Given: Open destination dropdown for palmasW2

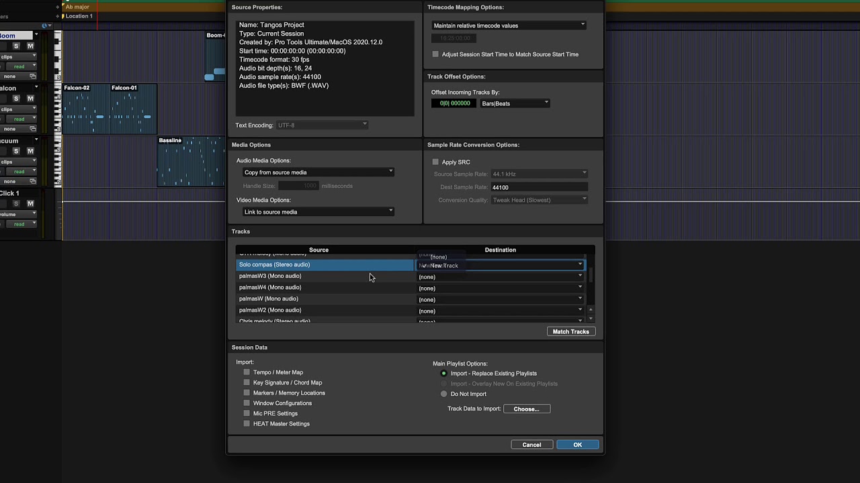Looking at the screenshot, I should pos(501,311).
